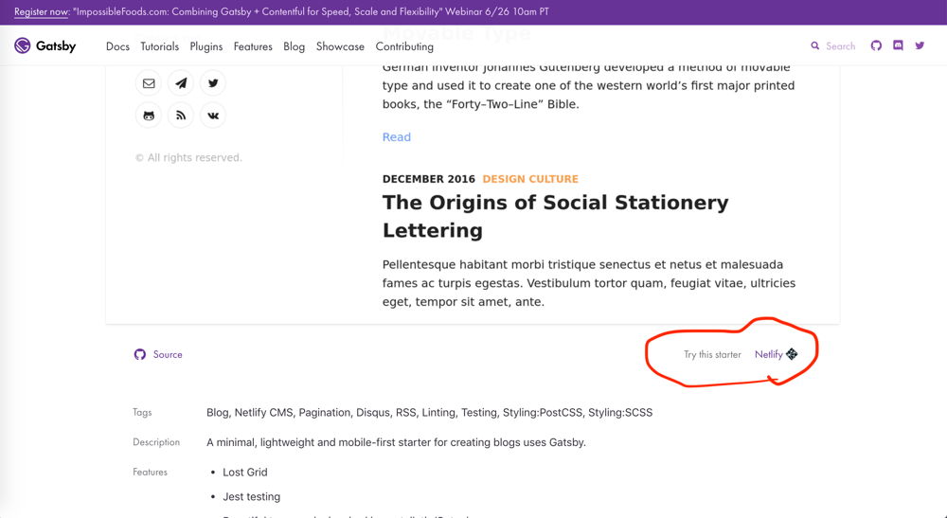Click the search magnifier icon
This screenshot has height=518, width=947.
[814, 45]
